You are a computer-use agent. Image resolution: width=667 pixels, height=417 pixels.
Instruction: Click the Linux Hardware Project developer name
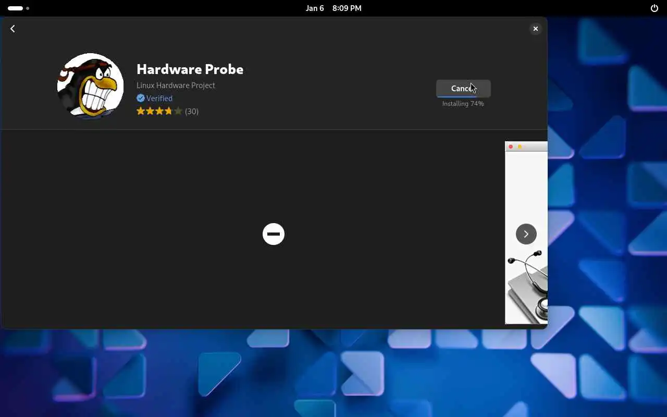click(x=176, y=85)
